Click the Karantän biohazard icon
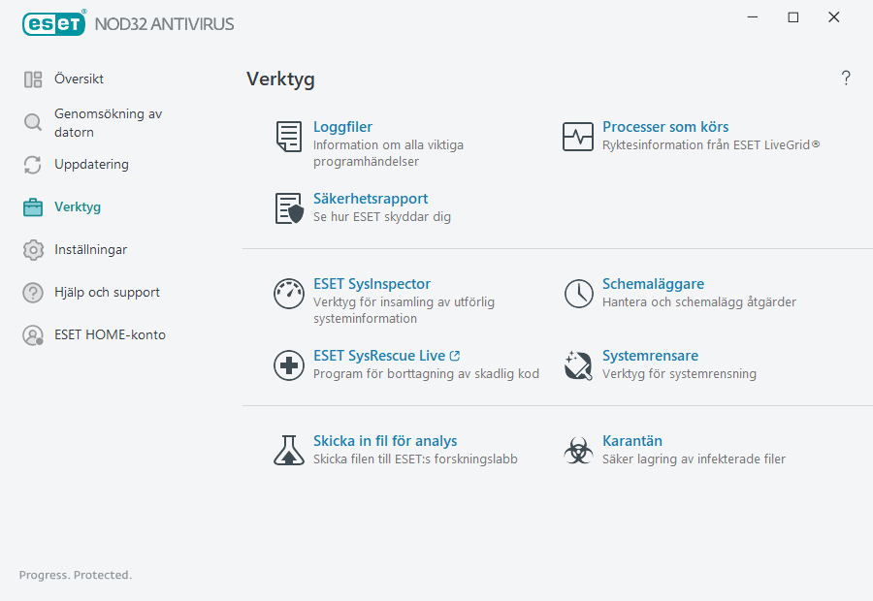Viewport: 873px width, 601px height. [578, 450]
